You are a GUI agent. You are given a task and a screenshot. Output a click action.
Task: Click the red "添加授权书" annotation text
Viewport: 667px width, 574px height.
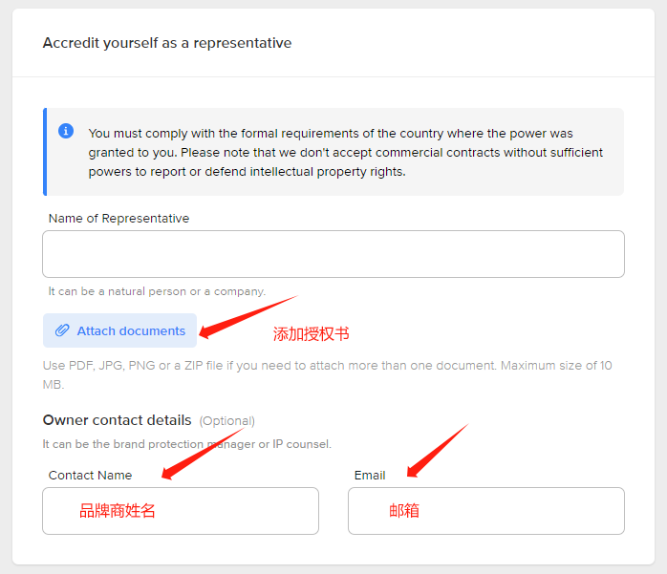pos(311,334)
